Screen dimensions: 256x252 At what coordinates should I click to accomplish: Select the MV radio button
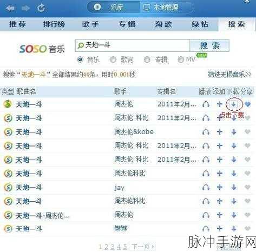(x=181, y=59)
